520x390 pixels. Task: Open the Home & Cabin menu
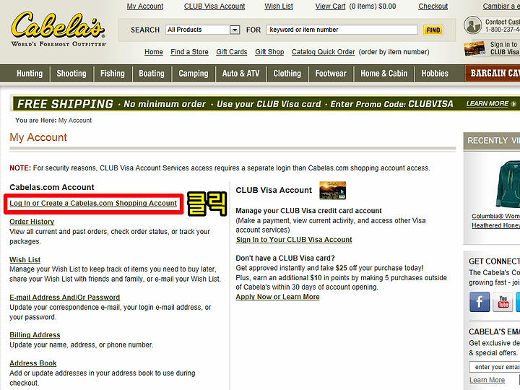(383, 73)
